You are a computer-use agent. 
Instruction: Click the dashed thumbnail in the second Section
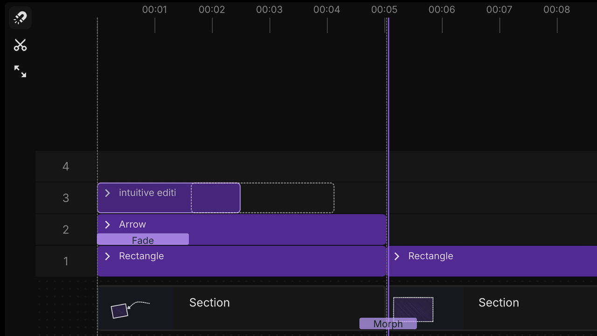coord(413,309)
